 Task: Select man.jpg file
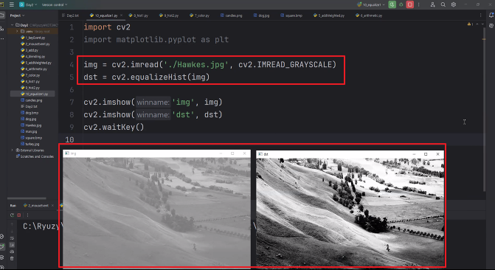tap(29, 131)
